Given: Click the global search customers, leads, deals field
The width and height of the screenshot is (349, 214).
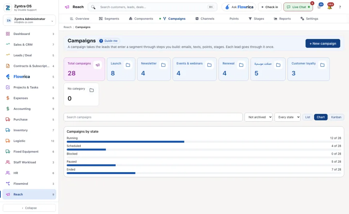Looking at the screenshot, I should pyautogui.click(x=152, y=7).
